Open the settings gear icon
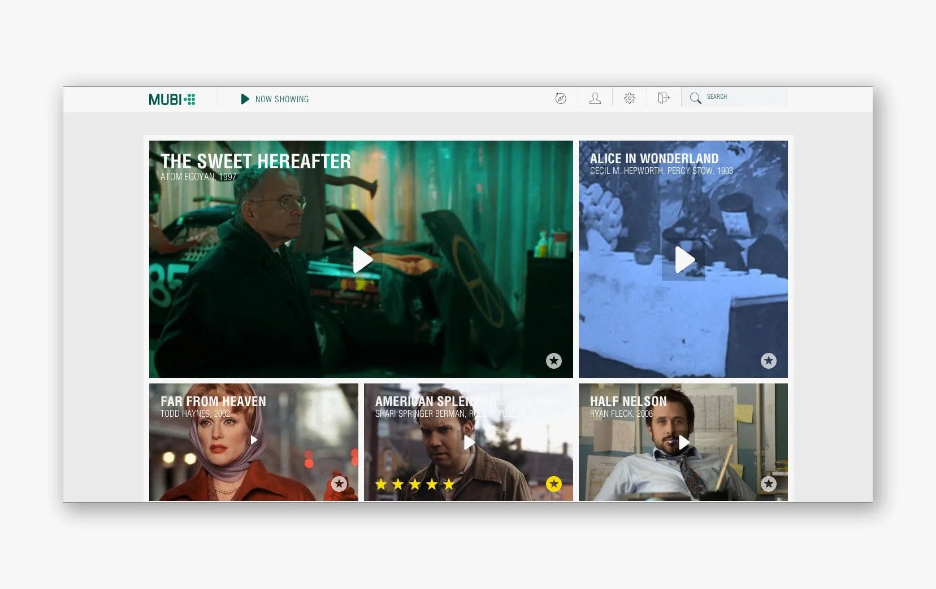This screenshot has width=936, height=589. [x=629, y=97]
